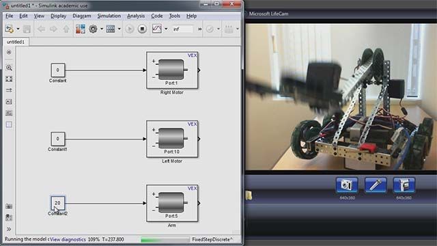Go back with the left arrow icon
The image size is (437, 246).
[x=41, y=29]
